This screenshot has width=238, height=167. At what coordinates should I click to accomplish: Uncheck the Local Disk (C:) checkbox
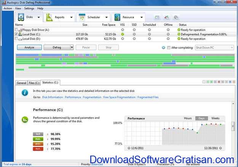pos(16,34)
